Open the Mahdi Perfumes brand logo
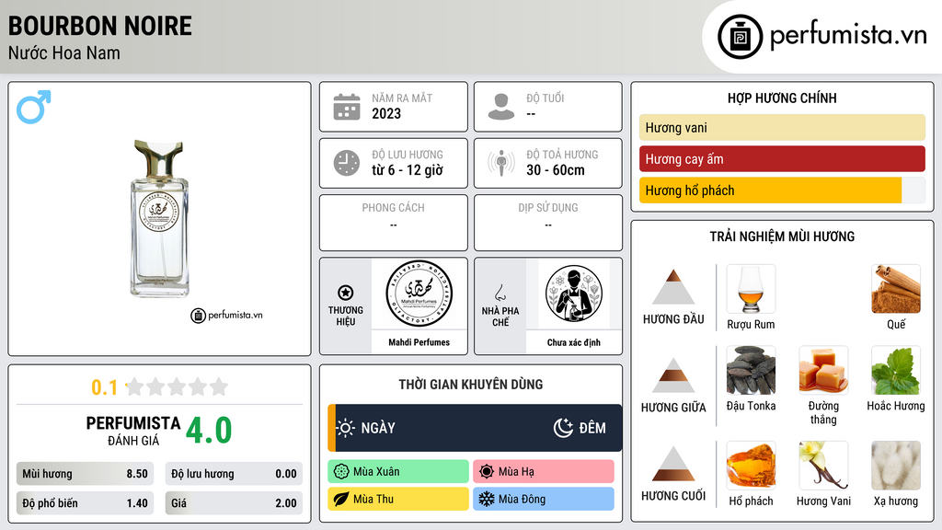The width and height of the screenshot is (942, 530). tap(419, 294)
